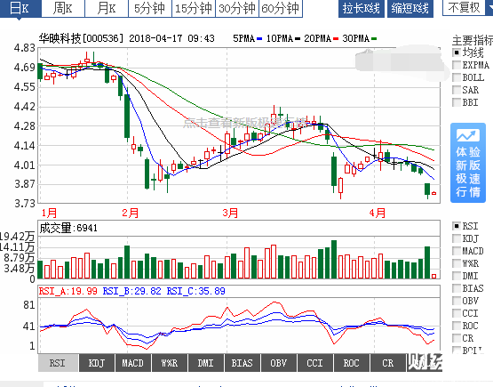Image resolution: width=493 pixels, height=387 pixels.
Task: Click the 4月 axis label
Action: point(378,214)
